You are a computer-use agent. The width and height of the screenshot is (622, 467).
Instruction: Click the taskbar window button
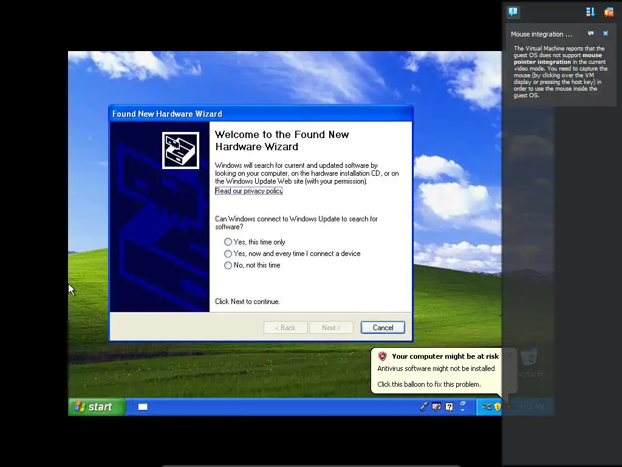143,407
